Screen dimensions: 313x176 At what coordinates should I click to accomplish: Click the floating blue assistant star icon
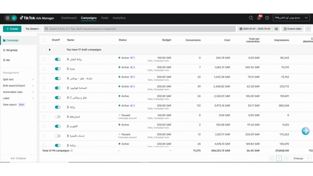pos(305,131)
